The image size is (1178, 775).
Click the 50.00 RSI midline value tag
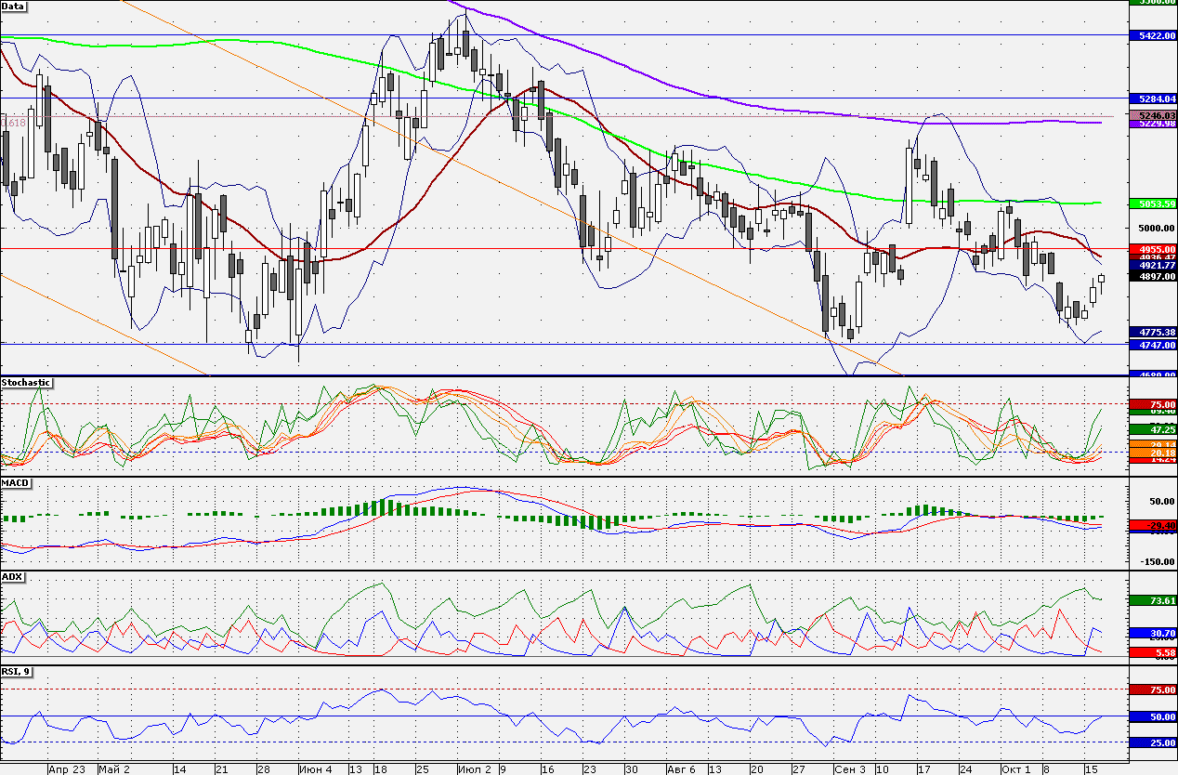click(x=1152, y=717)
